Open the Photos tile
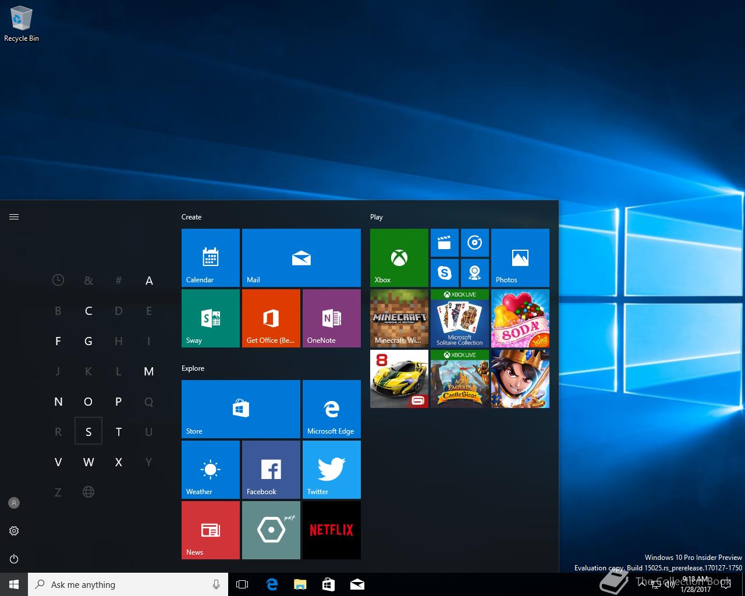 520,258
